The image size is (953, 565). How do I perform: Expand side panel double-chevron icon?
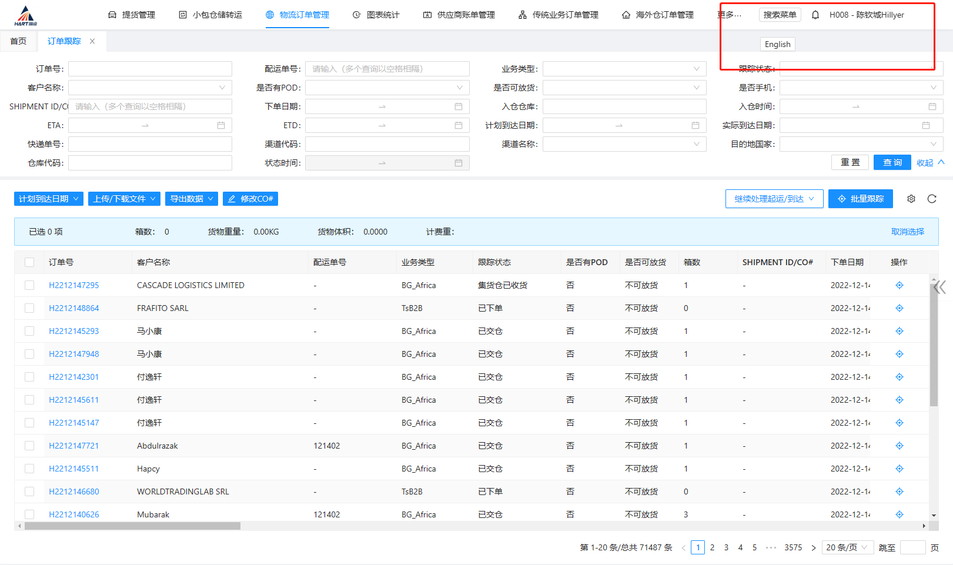[x=940, y=287]
